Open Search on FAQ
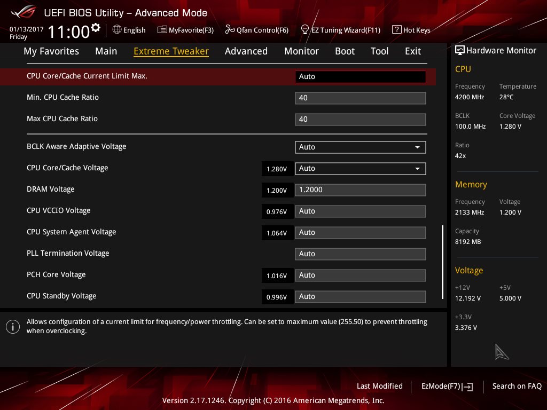Image resolution: width=547 pixels, height=410 pixels. (517, 386)
